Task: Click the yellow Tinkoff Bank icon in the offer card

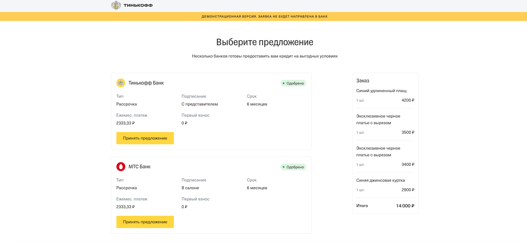Action: [121, 83]
